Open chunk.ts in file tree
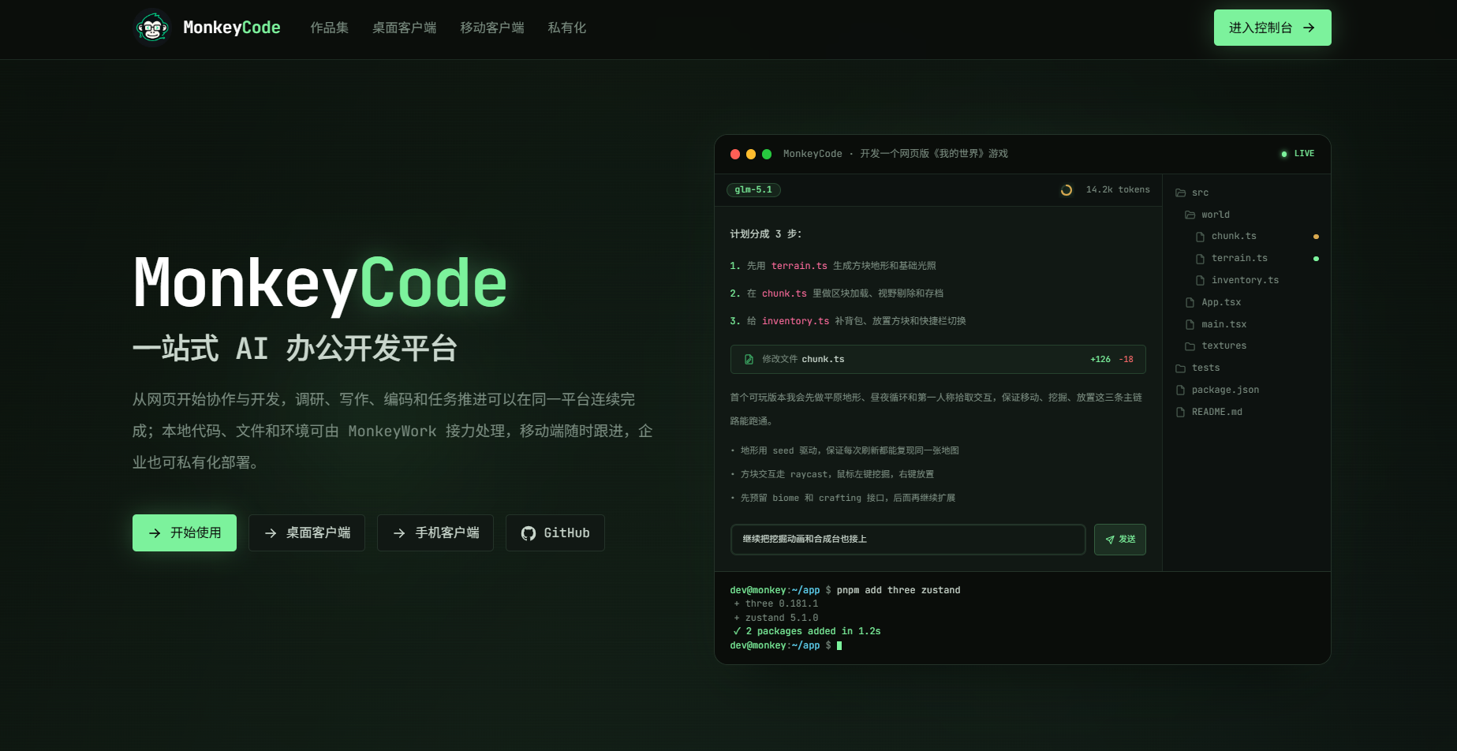The width and height of the screenshot is (1457, 751). click(x=1226, y=237)
